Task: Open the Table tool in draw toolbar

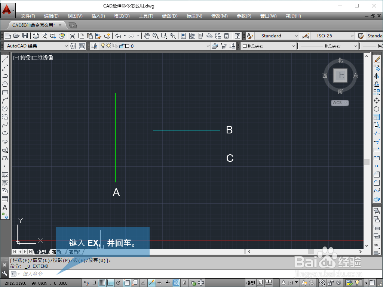Action: click(x=5, y=200)
